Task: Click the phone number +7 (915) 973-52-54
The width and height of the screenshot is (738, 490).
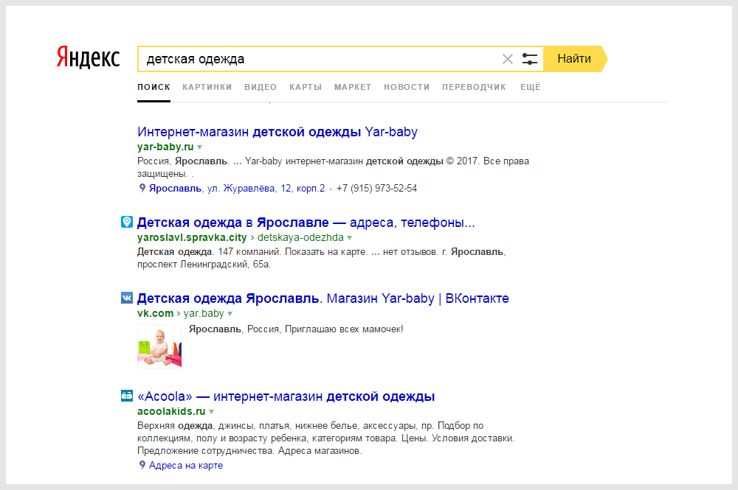Action: click(376, 189)
